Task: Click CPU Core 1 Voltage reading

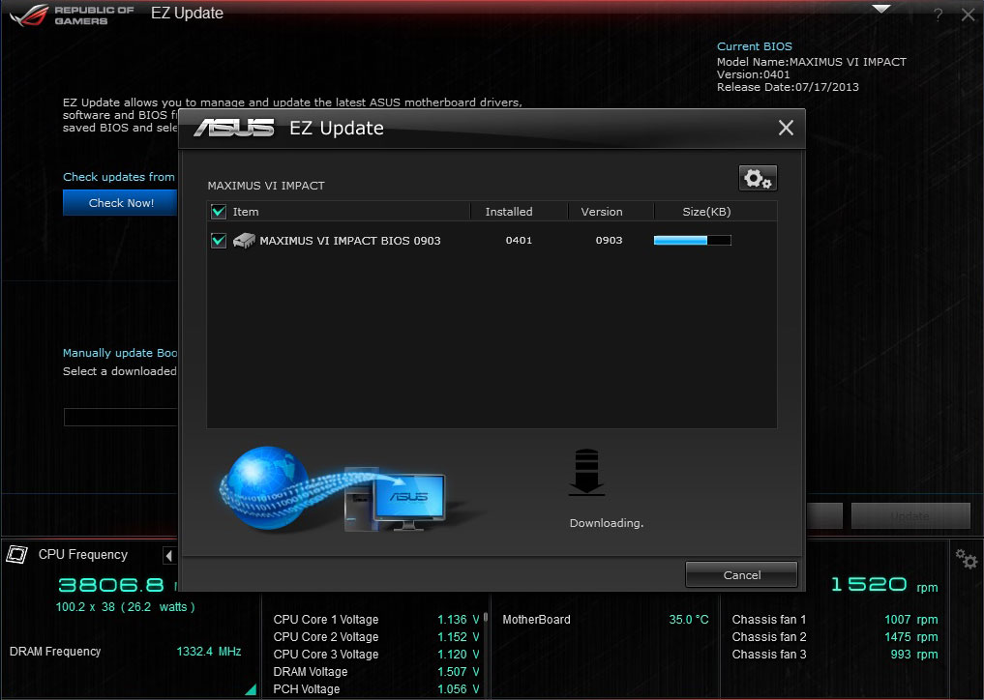Action: pyautogui.click(x=458, y=620)
